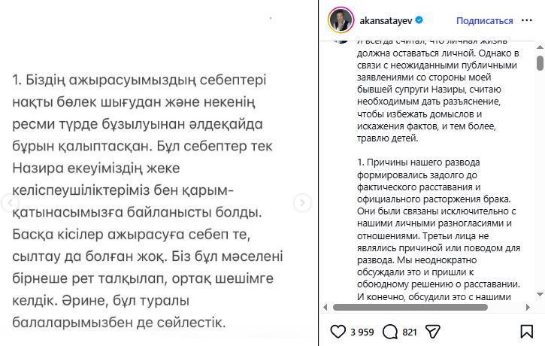
Task: Click the akansatayev profile avatar
Action: [x=341, y=20]
